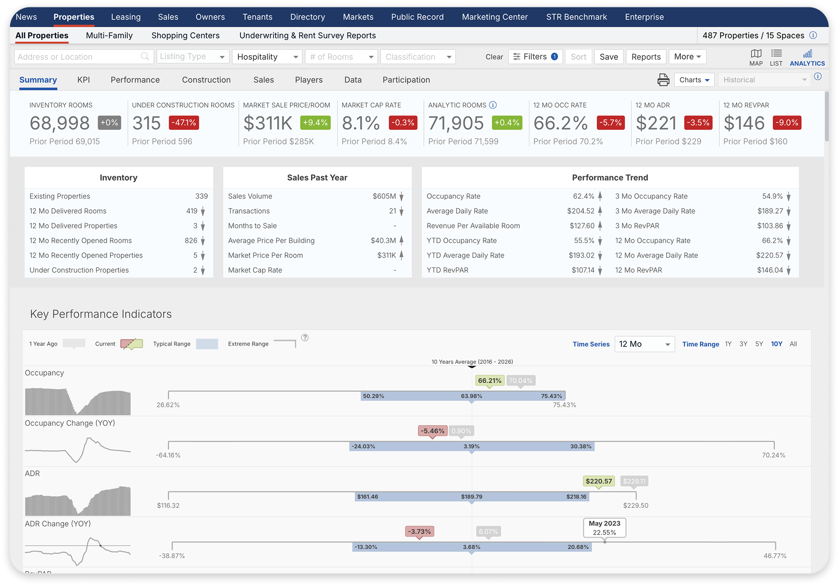The width and height of the screenshot is (839, 586).
Task: Click the info icon beside Analytic Rooms
Action: click(493, 105)
